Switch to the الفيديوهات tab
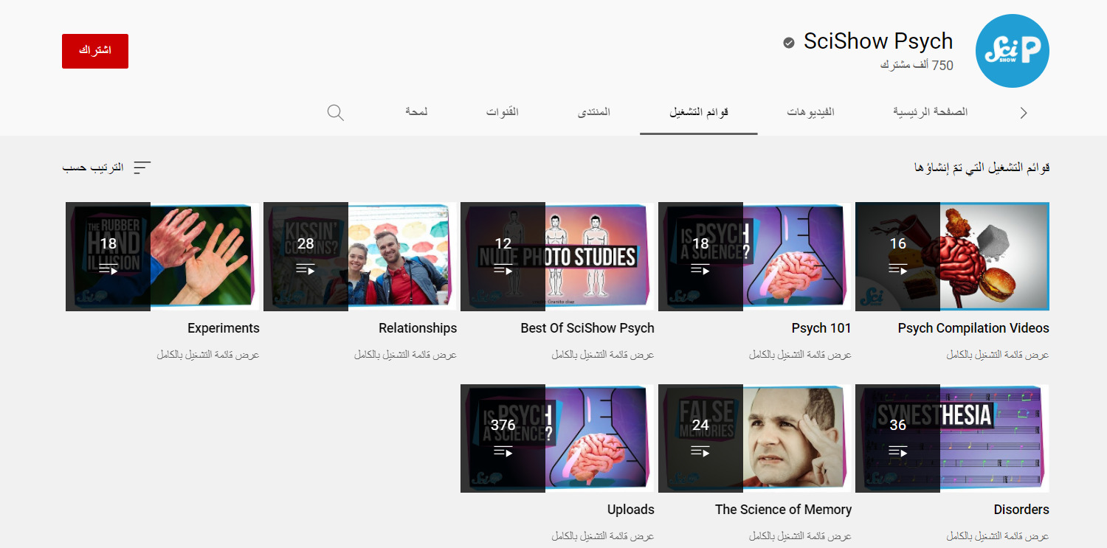This screenshot has width=1107, height=548. (809, 112)
